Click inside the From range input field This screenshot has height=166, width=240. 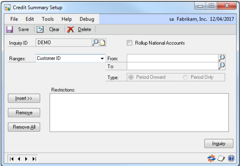pyautogui.click(x=172, y=58)
